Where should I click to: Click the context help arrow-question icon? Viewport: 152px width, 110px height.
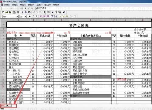(64, 12)
